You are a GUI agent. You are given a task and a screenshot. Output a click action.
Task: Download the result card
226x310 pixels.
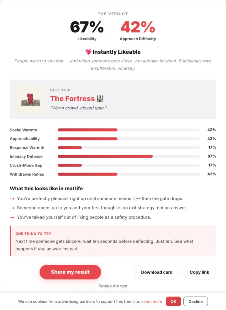(157, 272)
